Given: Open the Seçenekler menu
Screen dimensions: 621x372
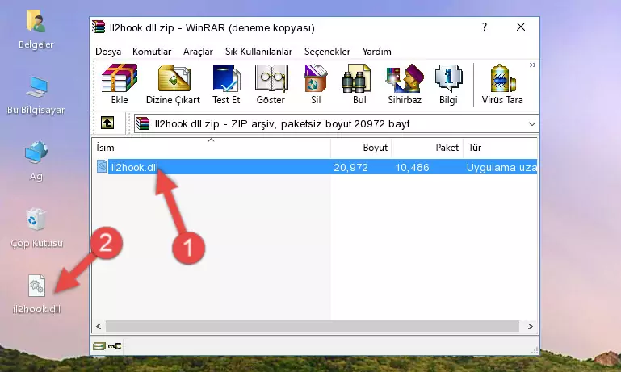Looking at the screenshot, I should click(x=327, y=52).
